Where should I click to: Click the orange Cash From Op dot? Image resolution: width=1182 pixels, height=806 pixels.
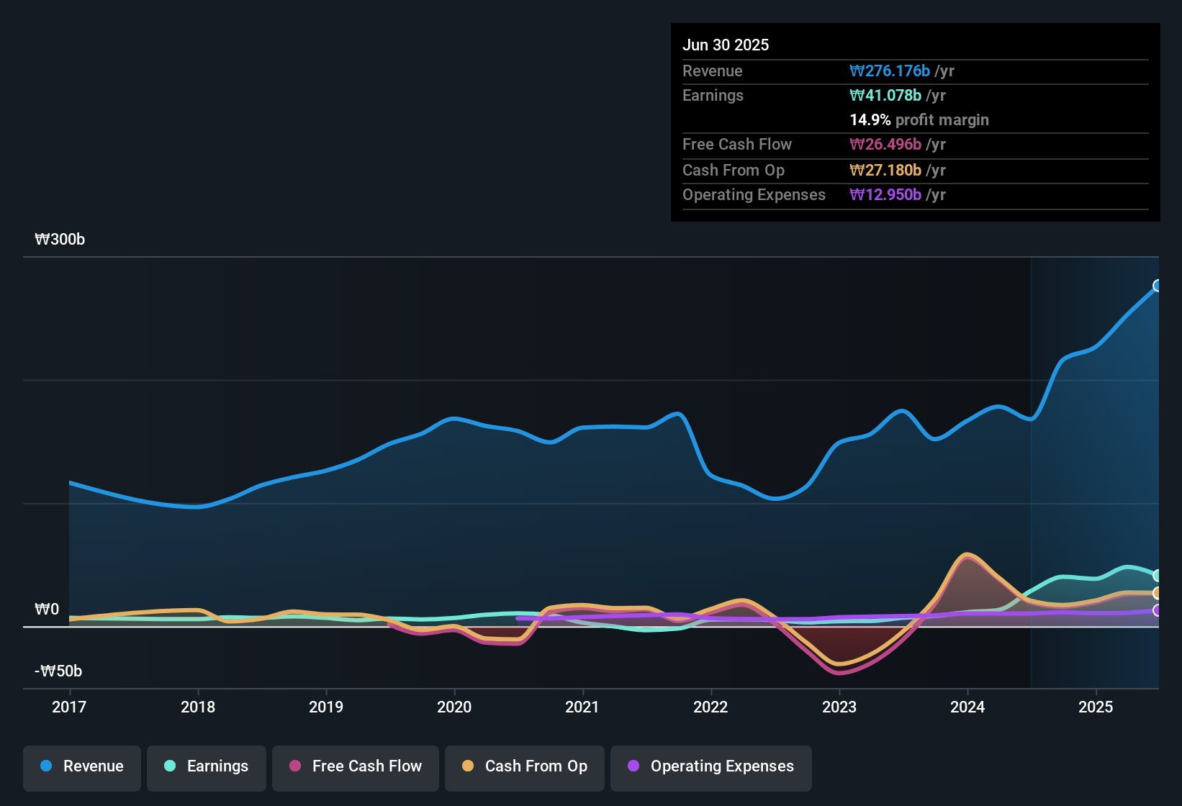click(468, 766)
